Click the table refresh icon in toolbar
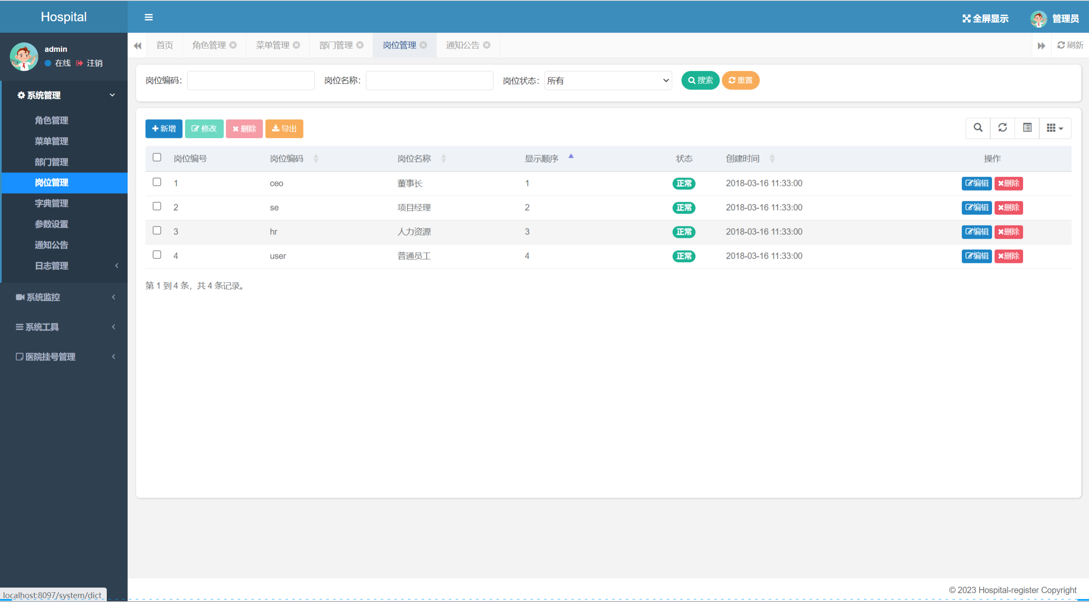The height and width of the screenshot is (602, 1089). [x=1002, y=128]
